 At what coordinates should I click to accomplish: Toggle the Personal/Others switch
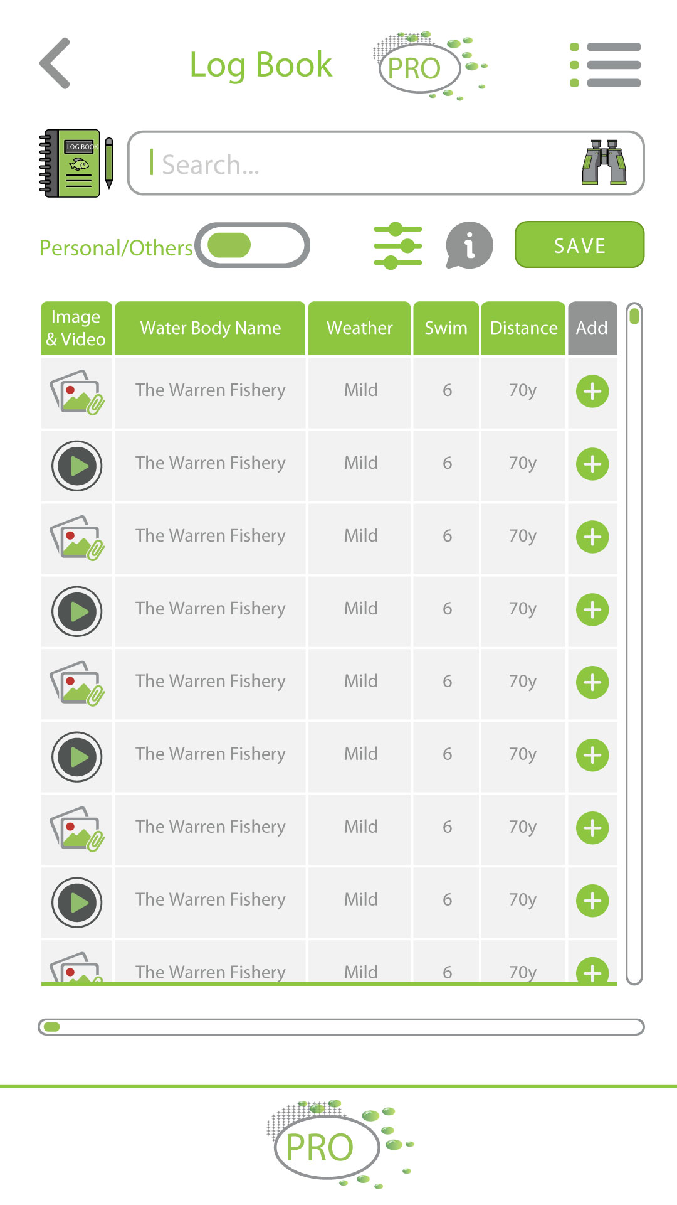coord(252,245)
